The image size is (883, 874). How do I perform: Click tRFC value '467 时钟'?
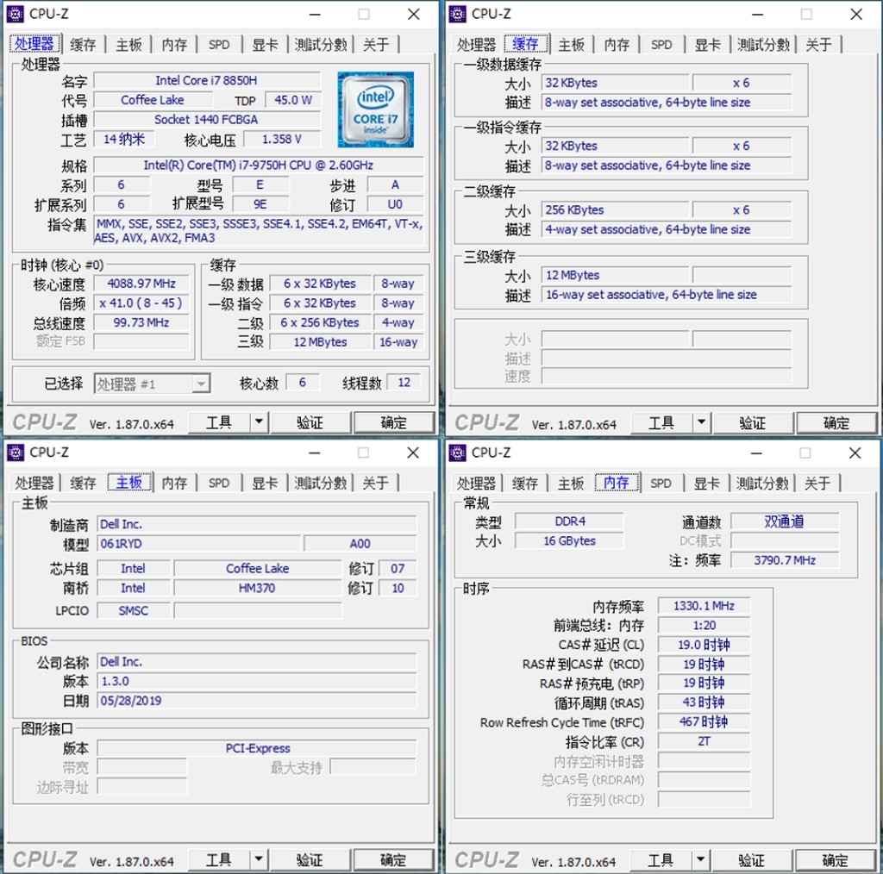point(704,722)
